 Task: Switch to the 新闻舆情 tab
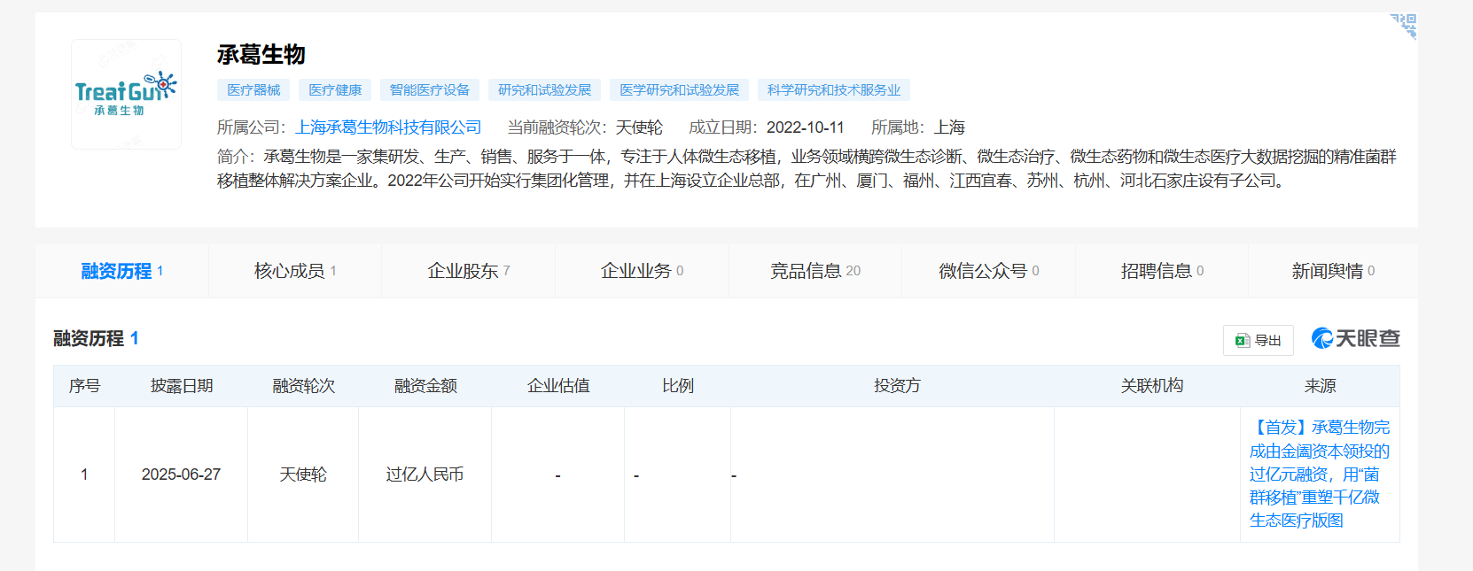coord(1333,271)
